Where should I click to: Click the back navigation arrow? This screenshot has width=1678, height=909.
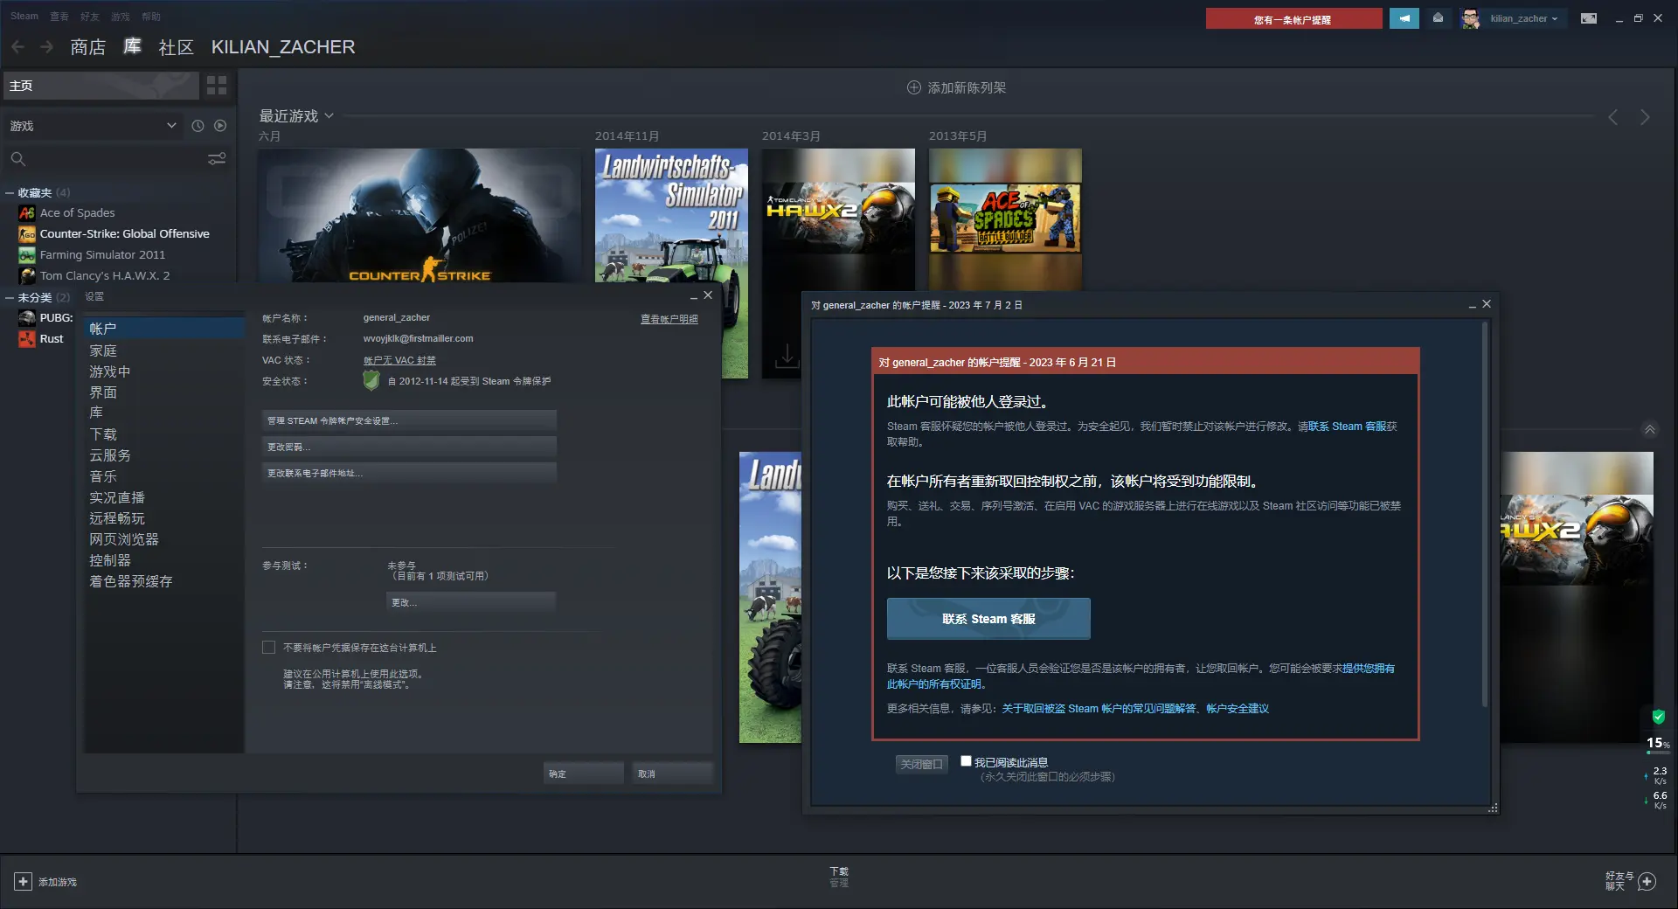pos(17,47)
